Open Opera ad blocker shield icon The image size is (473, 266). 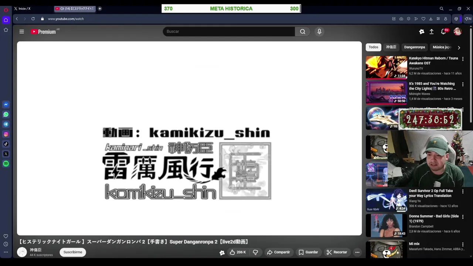point(409,19)
